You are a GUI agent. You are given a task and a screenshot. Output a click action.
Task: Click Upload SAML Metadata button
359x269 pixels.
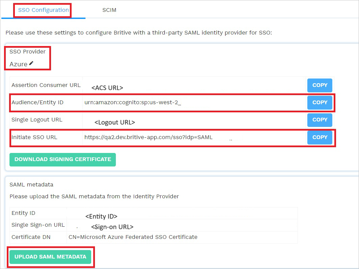(50, 257)
